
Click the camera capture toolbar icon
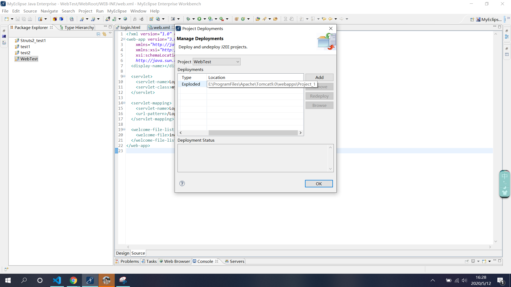tap(173, 19)
